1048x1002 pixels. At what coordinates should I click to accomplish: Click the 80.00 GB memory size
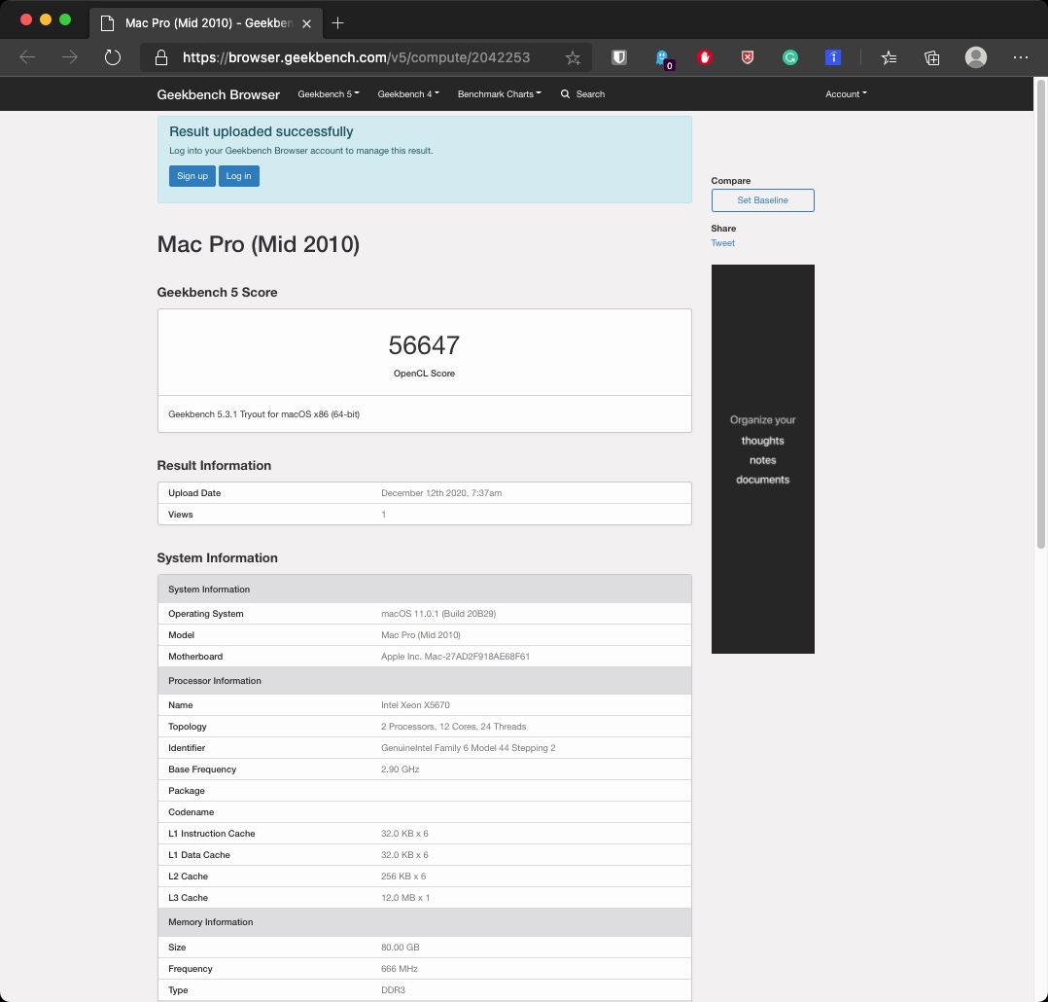click(401, 948)
